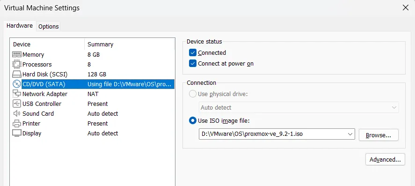This screenshot has width=415, height=186.
Task: Switch to the Options tab
Action: tap(49, 27)
